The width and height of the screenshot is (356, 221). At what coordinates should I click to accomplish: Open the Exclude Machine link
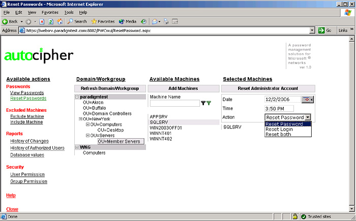pyautogui.click(x=27, y=116)
